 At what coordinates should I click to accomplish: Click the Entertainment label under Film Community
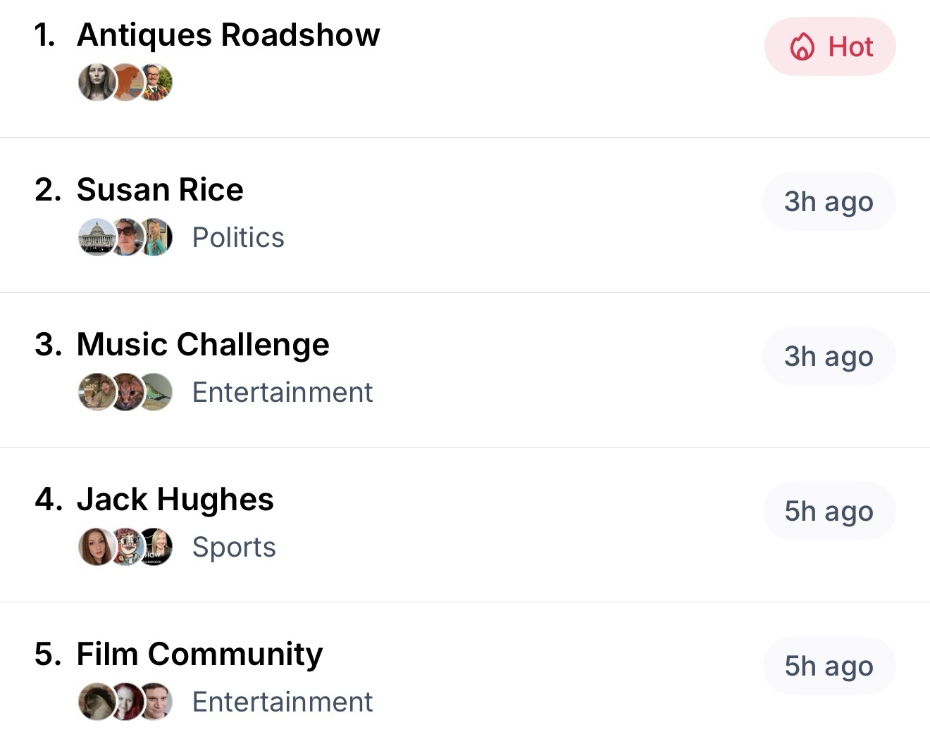pos(282,702)
